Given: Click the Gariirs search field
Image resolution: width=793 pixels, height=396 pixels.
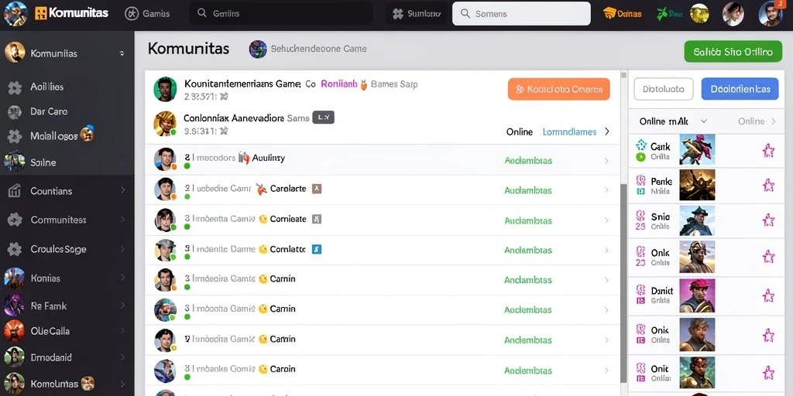Looking at the screenshot, I should 280,14.
